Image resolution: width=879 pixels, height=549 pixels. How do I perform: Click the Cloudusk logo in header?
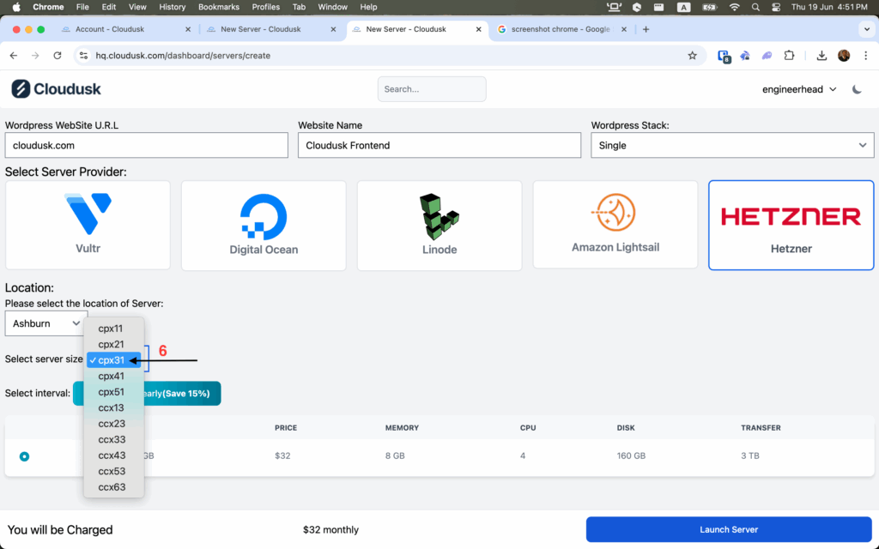(56, 89)
